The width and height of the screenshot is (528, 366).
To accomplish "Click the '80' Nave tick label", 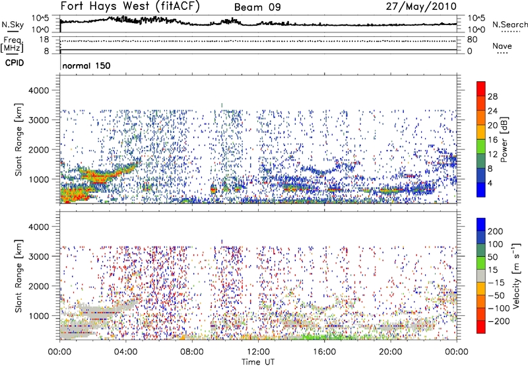I will tap(472, 40).
